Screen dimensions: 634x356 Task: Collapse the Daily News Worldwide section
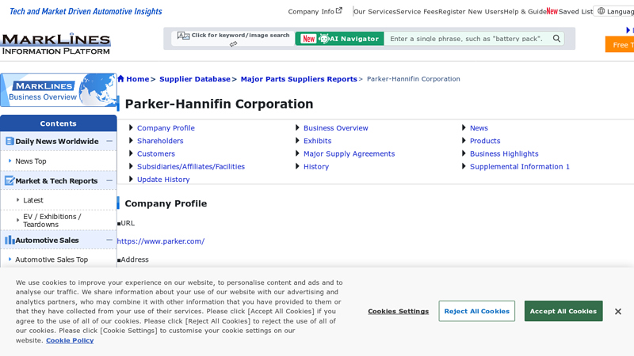(x=109, y=142)
